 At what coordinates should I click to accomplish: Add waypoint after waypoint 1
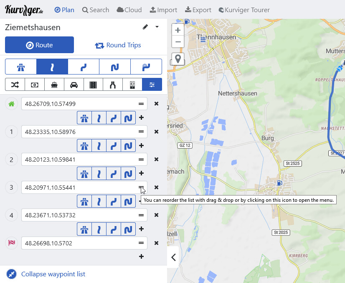(141, 146)
